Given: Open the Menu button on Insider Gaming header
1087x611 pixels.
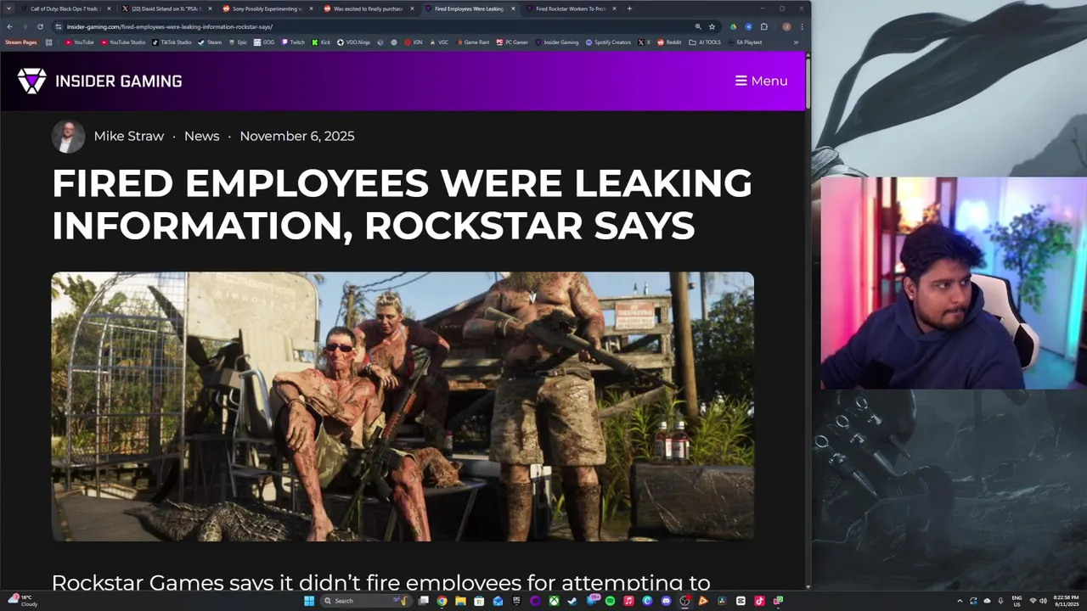Looking at the screenshot, I should 761,81.
